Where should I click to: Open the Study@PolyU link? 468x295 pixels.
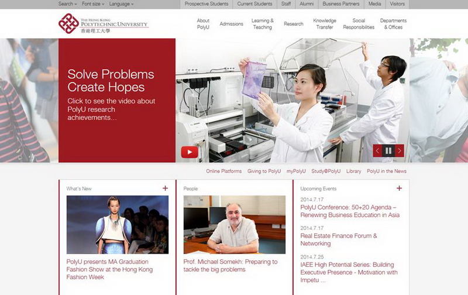coord(326,171)
